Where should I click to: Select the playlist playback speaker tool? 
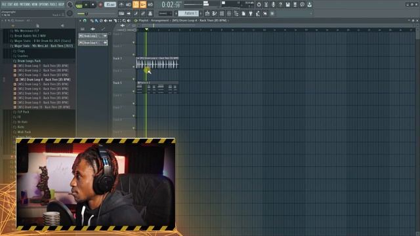click(129, 20)
